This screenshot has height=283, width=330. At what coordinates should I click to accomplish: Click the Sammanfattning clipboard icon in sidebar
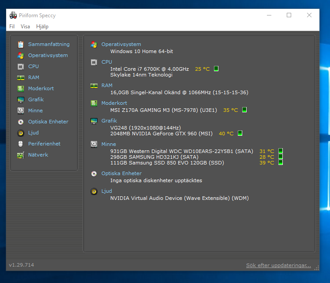21,45
